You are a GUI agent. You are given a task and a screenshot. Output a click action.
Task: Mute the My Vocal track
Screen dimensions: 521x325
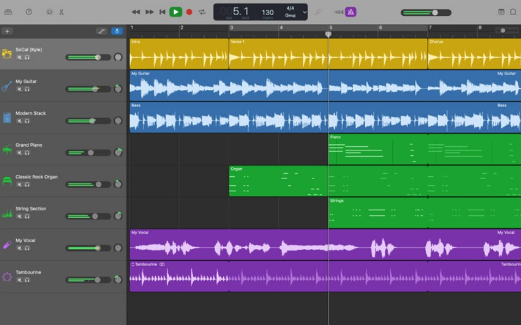(x=20, y=248)
